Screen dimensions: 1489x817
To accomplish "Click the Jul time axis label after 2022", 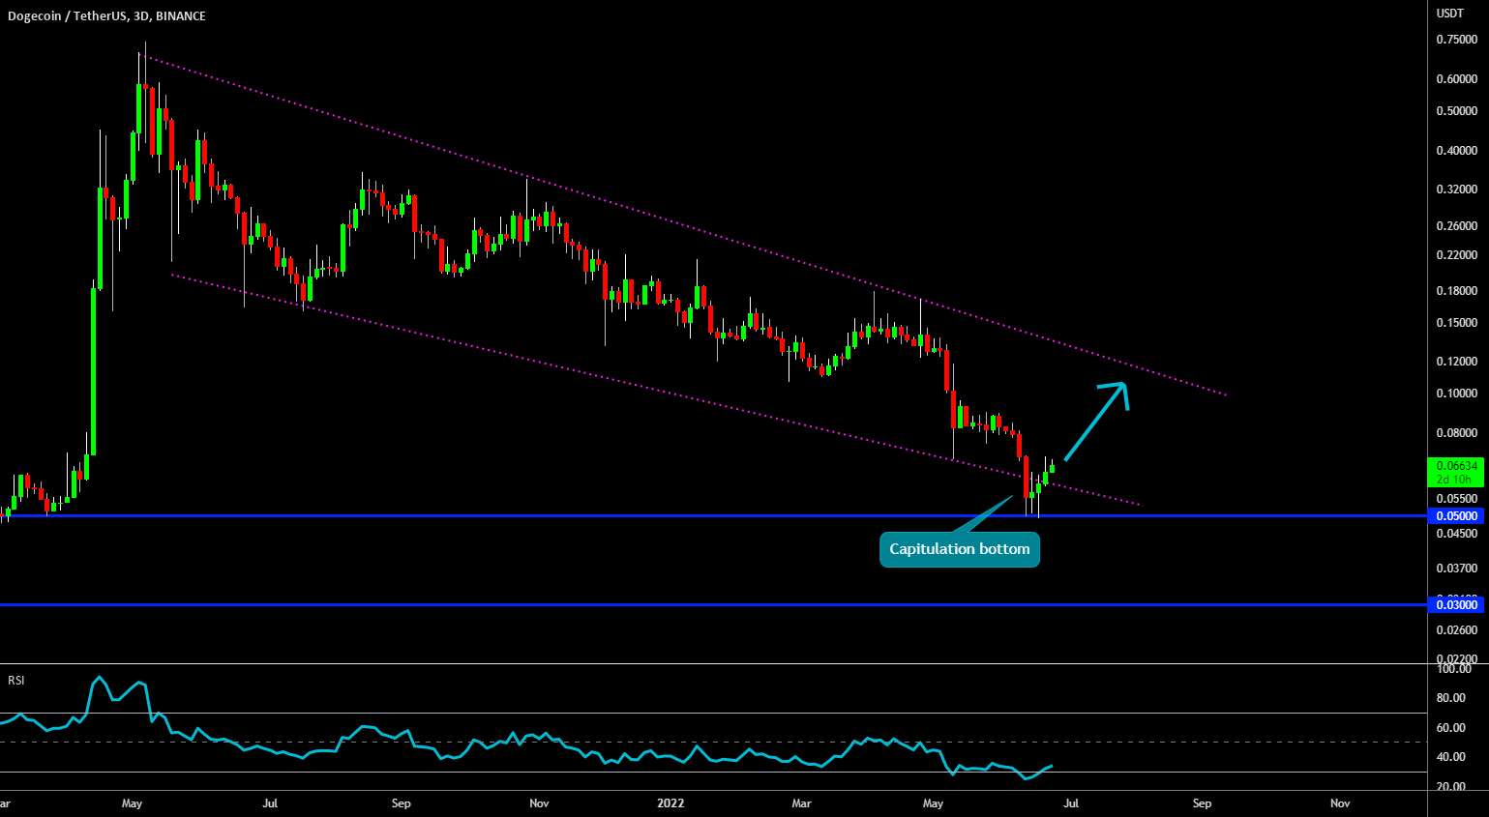I will [x=1071, y=803].
